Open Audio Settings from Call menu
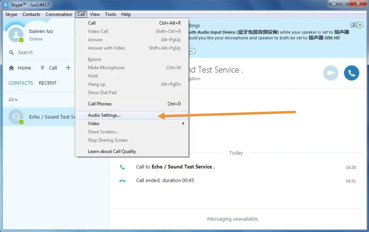This screenshot has width=369, height=232. [132, 115]
